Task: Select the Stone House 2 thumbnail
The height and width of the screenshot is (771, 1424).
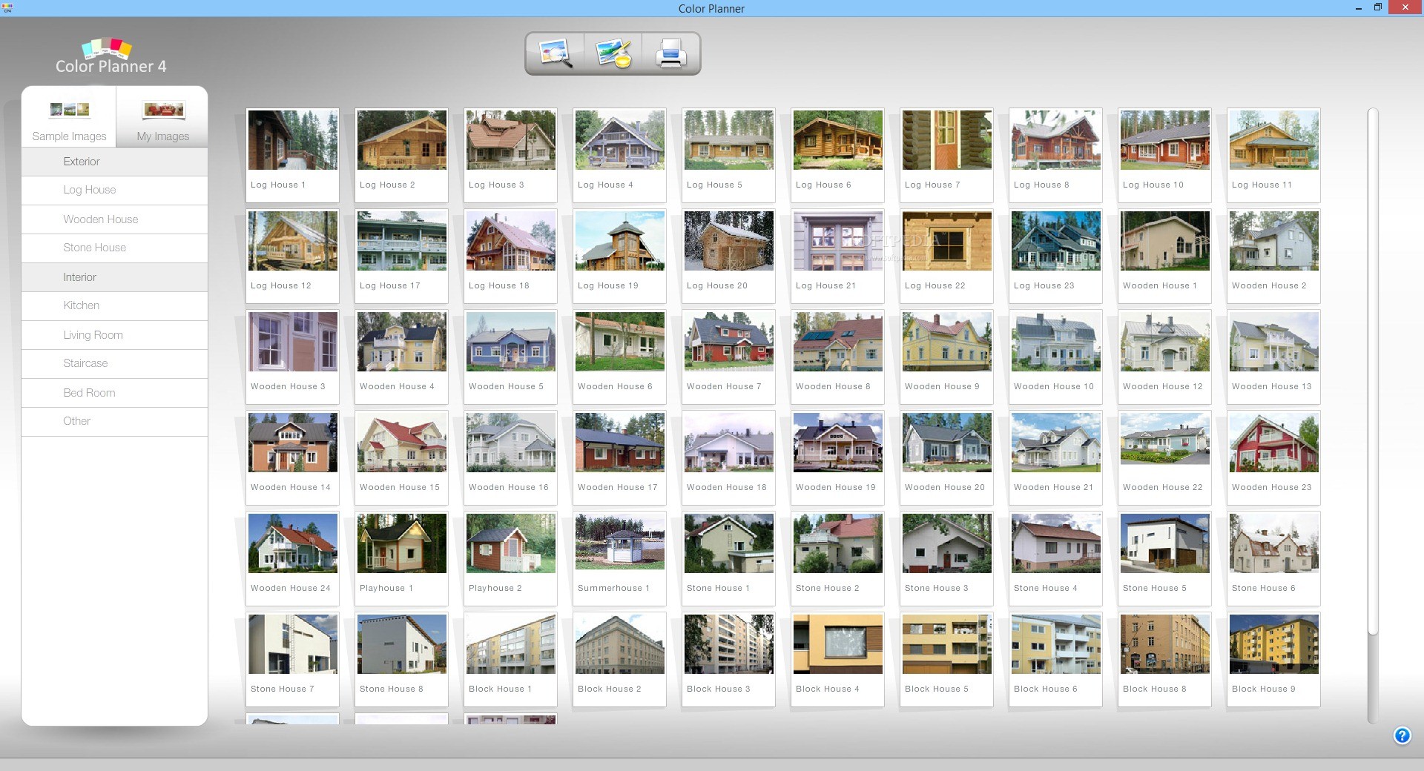Action: 838,558
